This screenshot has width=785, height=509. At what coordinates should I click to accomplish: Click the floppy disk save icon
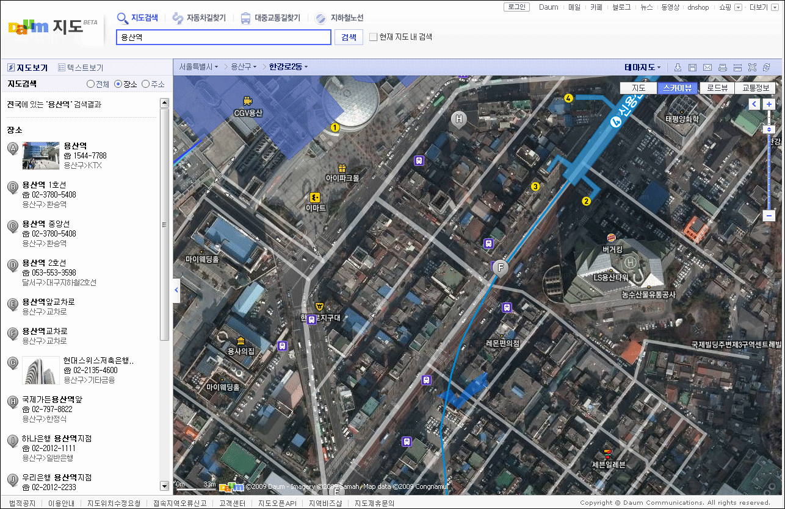pos(692,67)
